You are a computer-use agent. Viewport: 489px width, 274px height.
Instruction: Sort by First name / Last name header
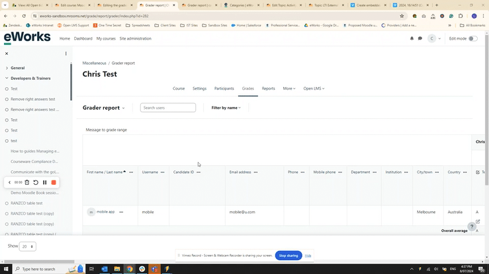[105, 172]
